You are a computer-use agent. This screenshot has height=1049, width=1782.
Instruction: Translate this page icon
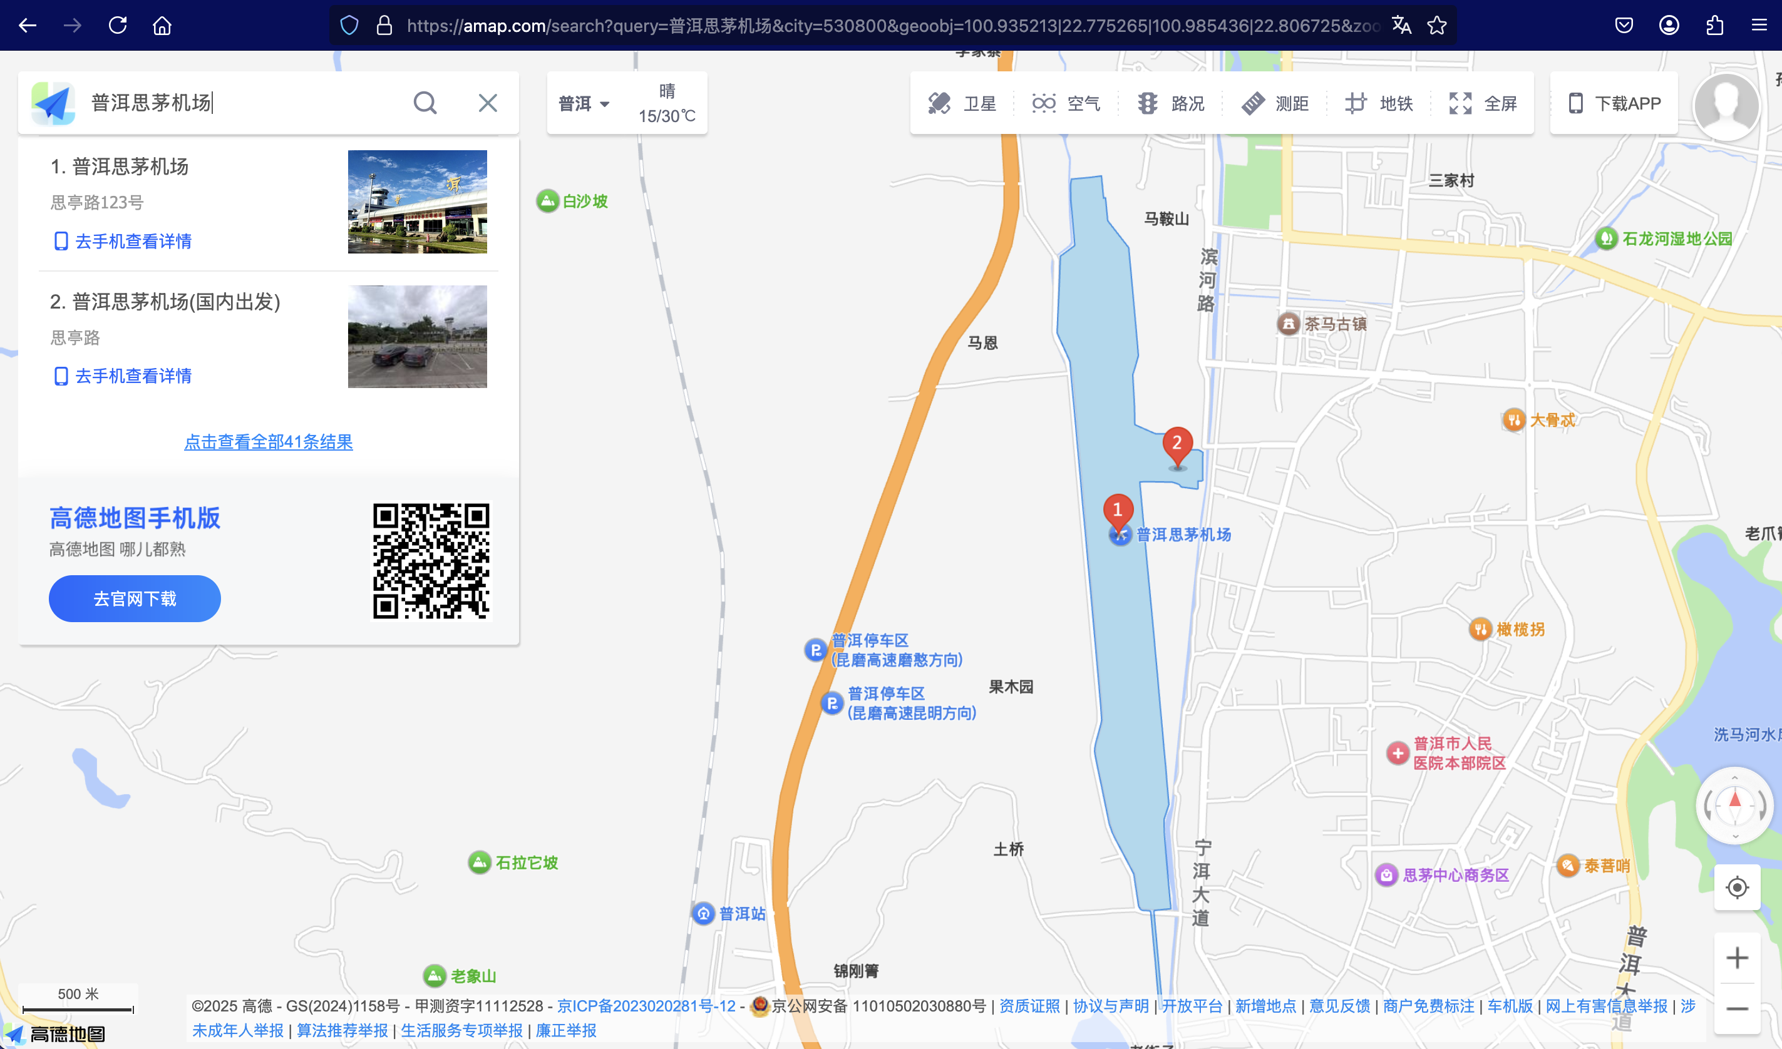pyautogui.click(x=1401, y=26)
